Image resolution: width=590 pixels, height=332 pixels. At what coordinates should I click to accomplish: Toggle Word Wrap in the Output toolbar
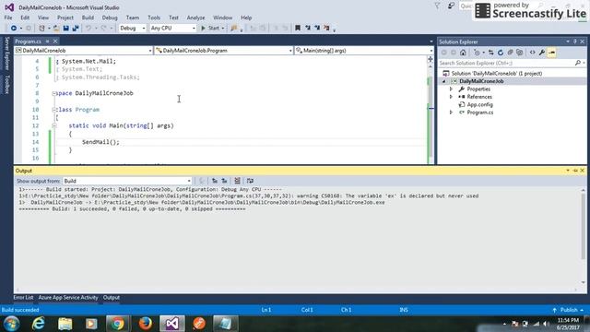pyautogui.click(x=250, y=181)
